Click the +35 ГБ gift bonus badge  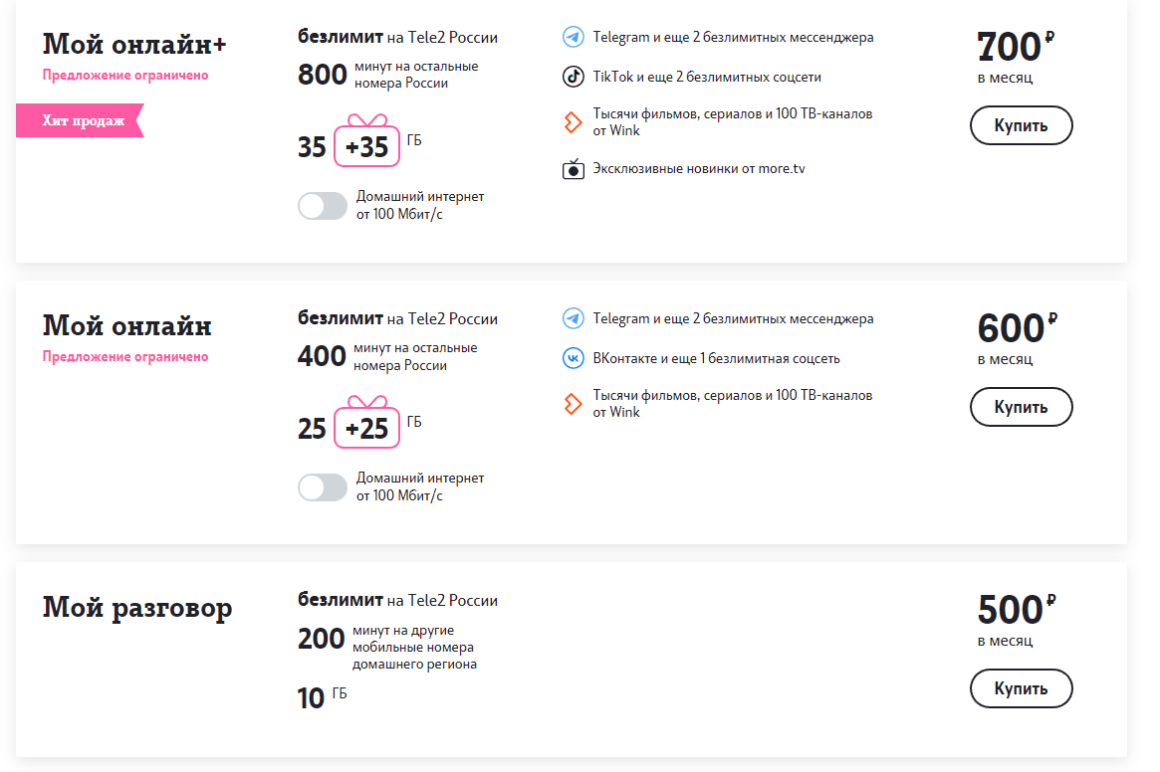366,145
